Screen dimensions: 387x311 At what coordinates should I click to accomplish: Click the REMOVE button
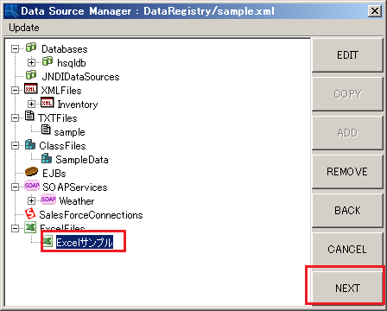(347, 172)
